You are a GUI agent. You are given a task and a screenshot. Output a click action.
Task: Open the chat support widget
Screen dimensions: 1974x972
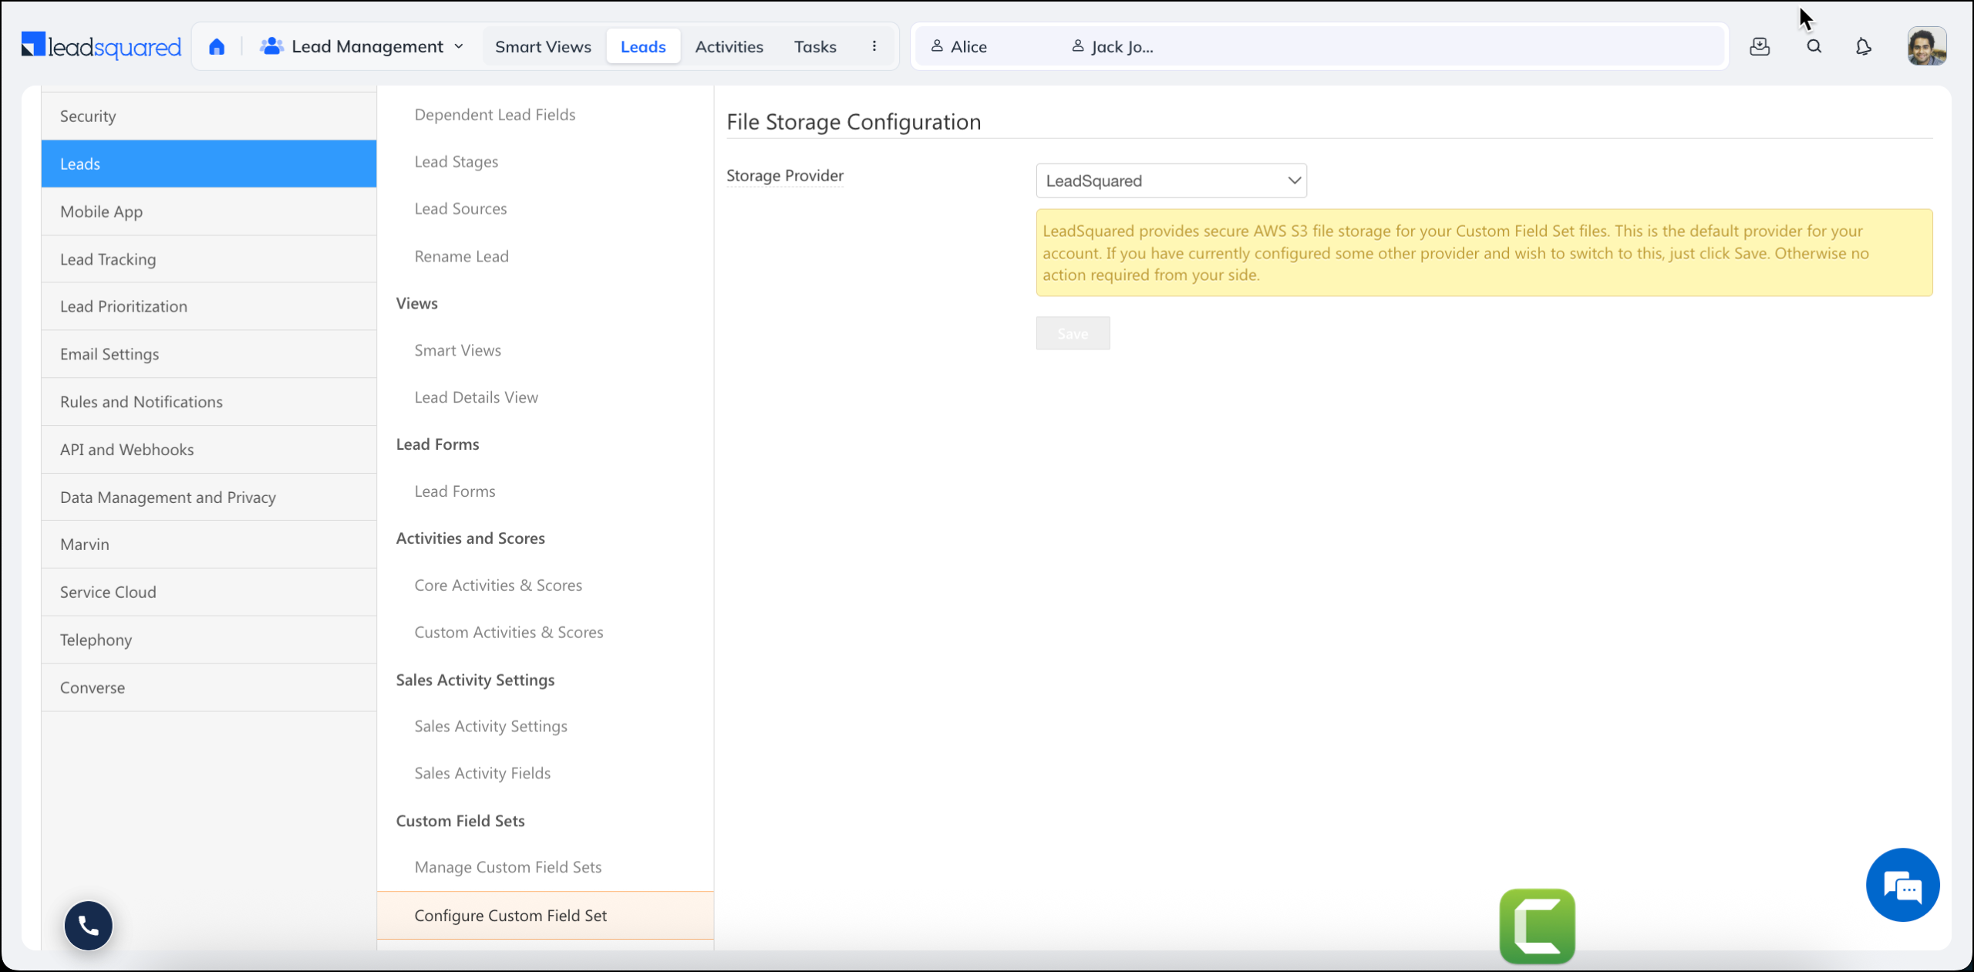pyautogui.click(x=1902, y=885)
